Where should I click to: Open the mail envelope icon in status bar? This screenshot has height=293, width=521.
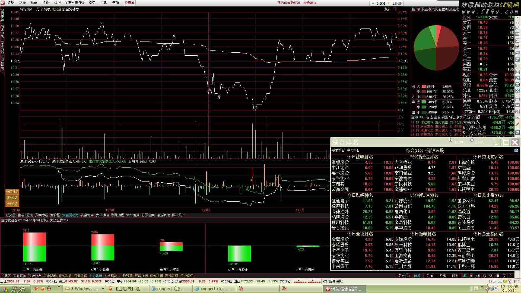(500, 281)
